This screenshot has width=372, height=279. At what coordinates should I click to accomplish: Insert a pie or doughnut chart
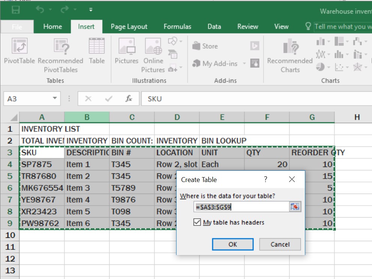[320, 67]
